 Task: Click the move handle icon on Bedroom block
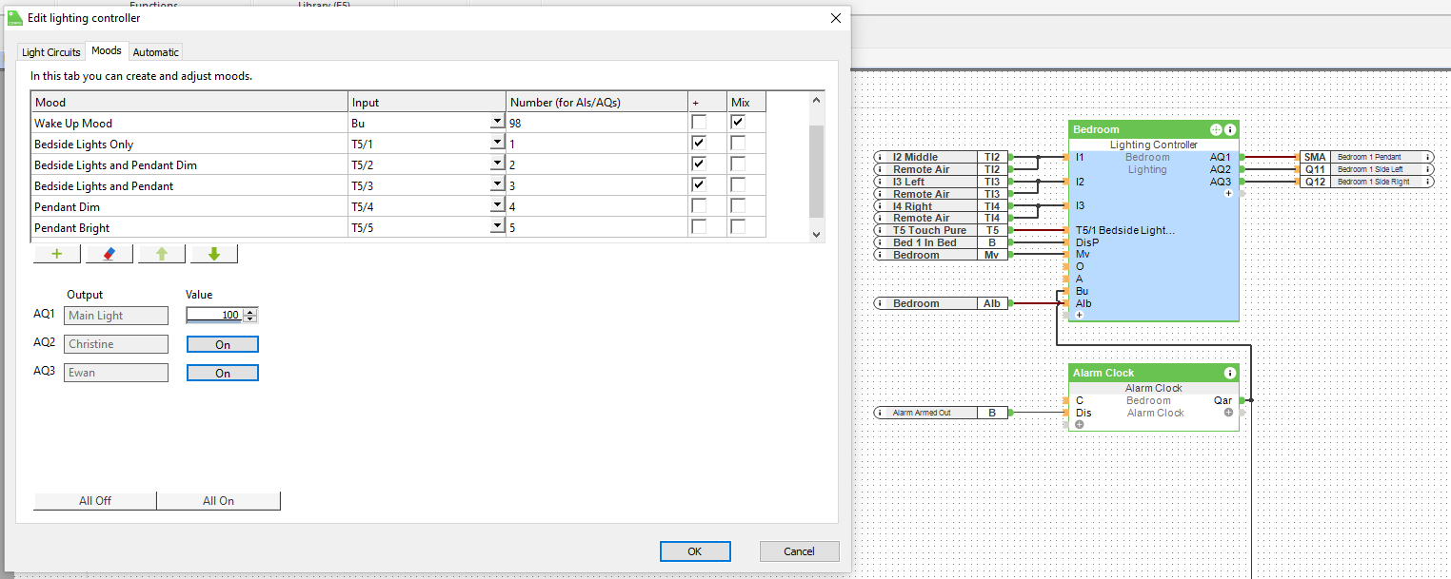click(1216, 129)
